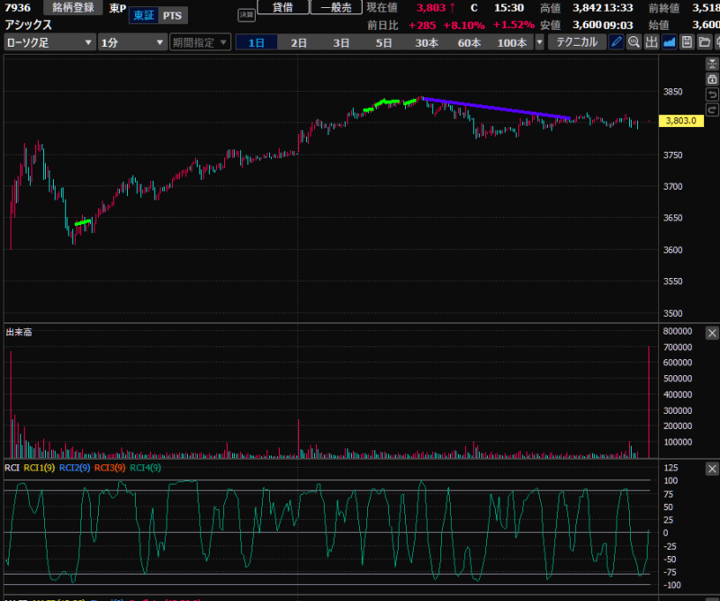Switch market to PTS
The height and width of the screenshot is (601, 720).
171,16
